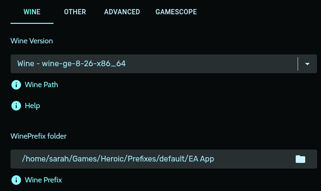
Task: Click the "WinePrefix folder" field label
Action: [x=39, y=136]
